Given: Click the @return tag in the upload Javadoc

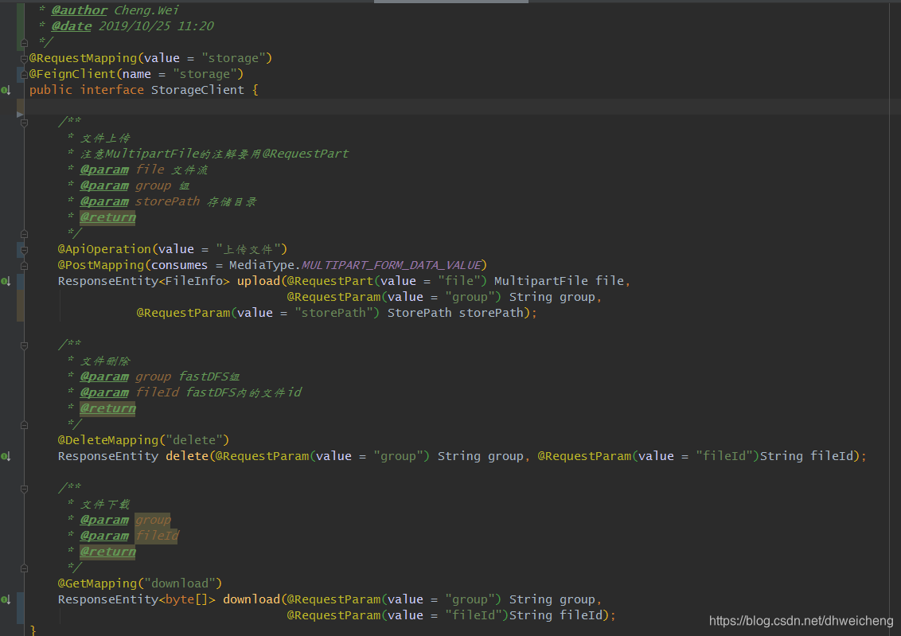Looking at the screenshot, I should tap(108, 217).
